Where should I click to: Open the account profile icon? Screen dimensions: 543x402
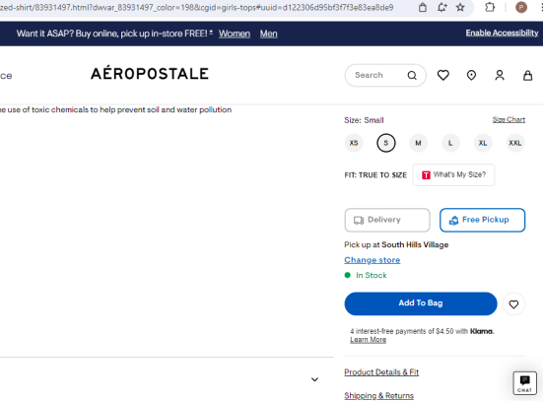pyautogui.click(x=500, y=75)
